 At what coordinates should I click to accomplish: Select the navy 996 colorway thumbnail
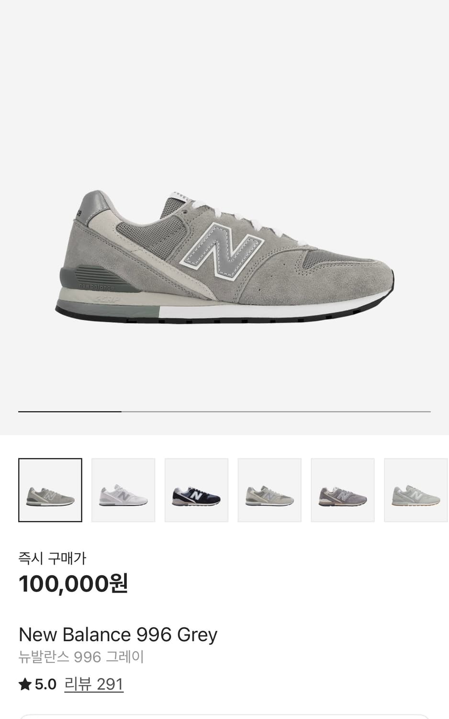[x=197, y=490]
